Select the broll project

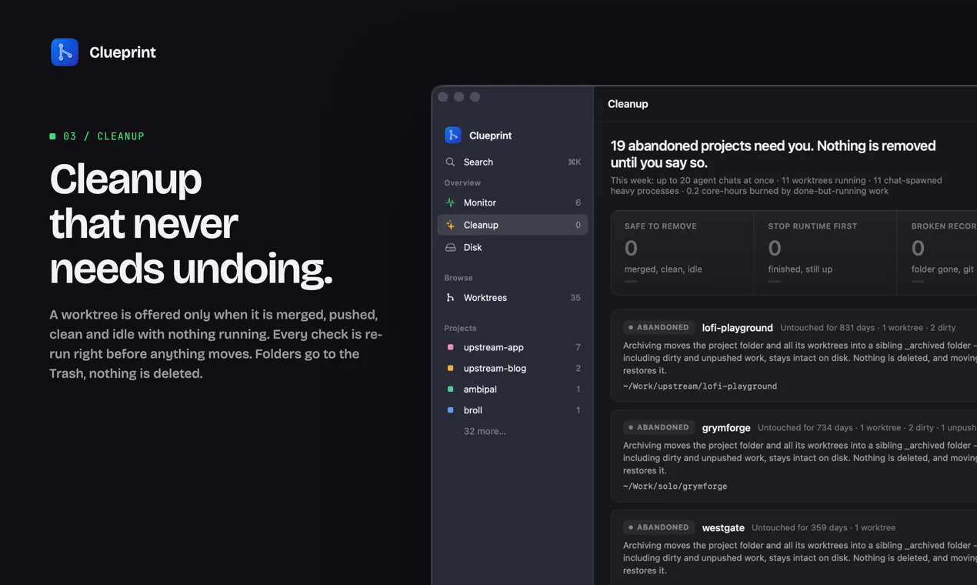pos(512,410)
